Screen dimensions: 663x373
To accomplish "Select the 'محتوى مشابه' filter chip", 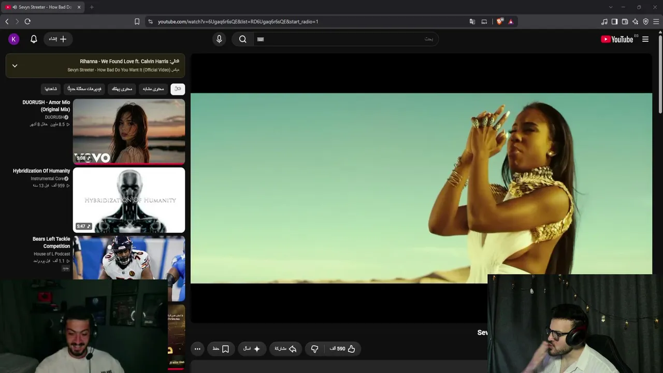I will 153,89.
